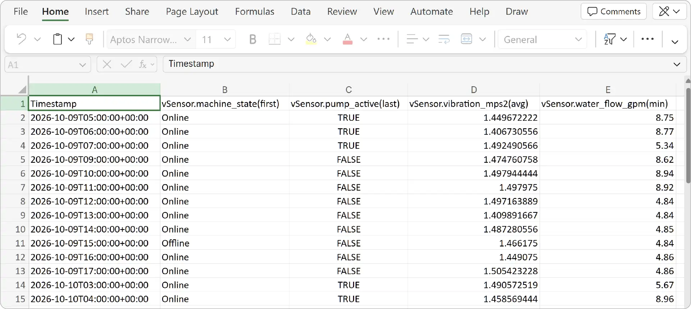The width and height of the screenshot is (691, 309).
Task: Click the Insert Function fx icon
Action: [x=143, y=64]
